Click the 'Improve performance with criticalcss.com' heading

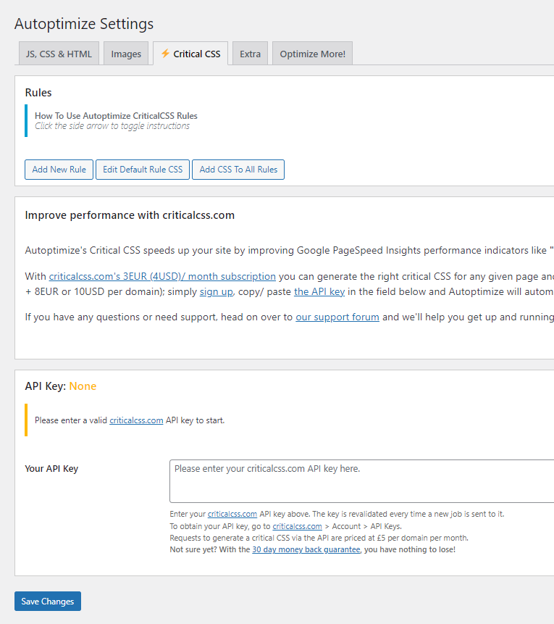[x=130, y=215]
